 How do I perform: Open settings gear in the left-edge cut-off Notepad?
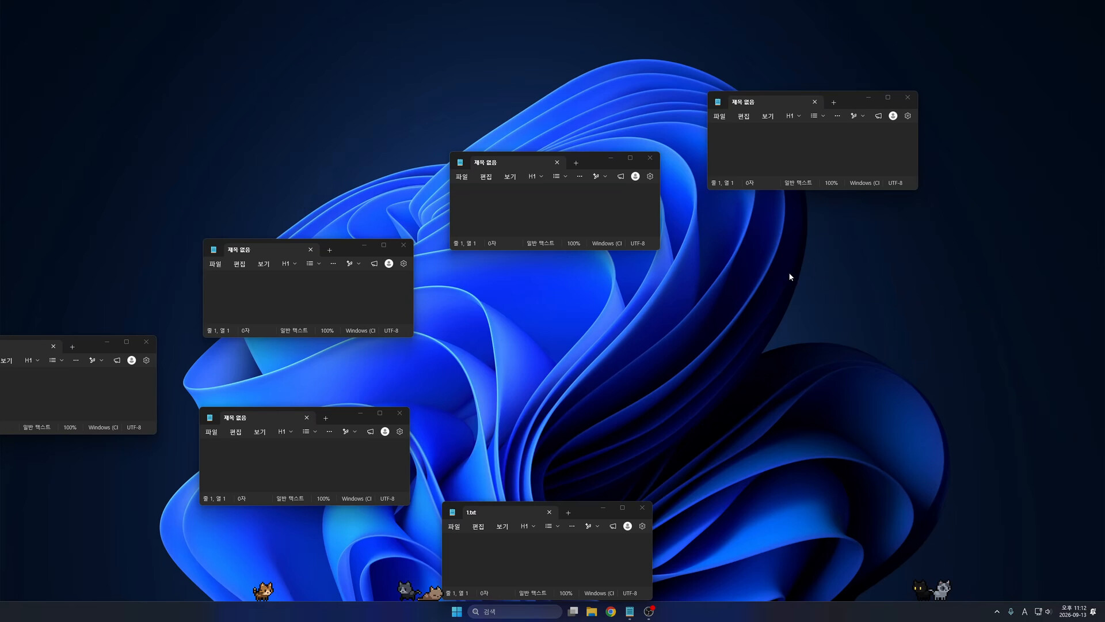tap(146, 361)
